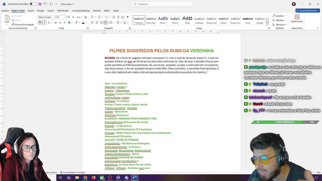The image size is (322, 181).
Task: Open Chrome from the taskbar
Action: (85, 177)
